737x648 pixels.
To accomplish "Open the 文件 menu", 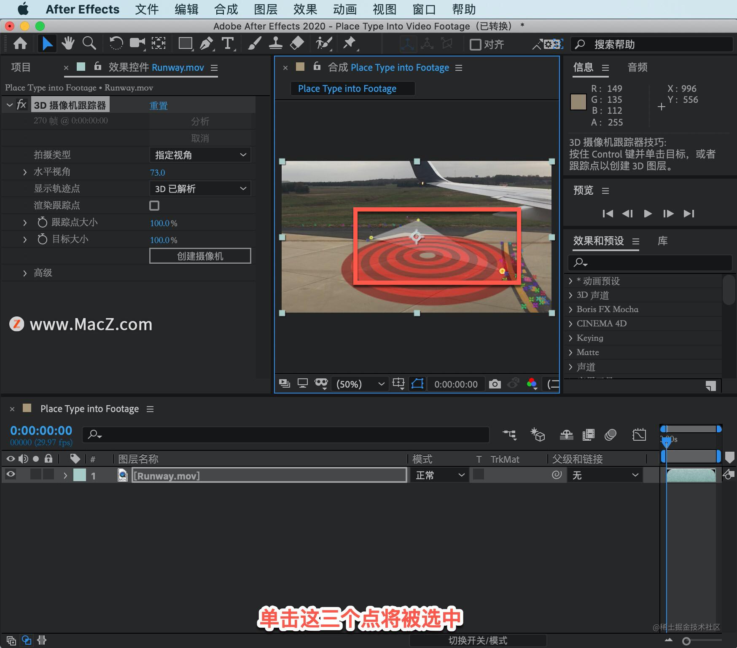I will [147, 9].
